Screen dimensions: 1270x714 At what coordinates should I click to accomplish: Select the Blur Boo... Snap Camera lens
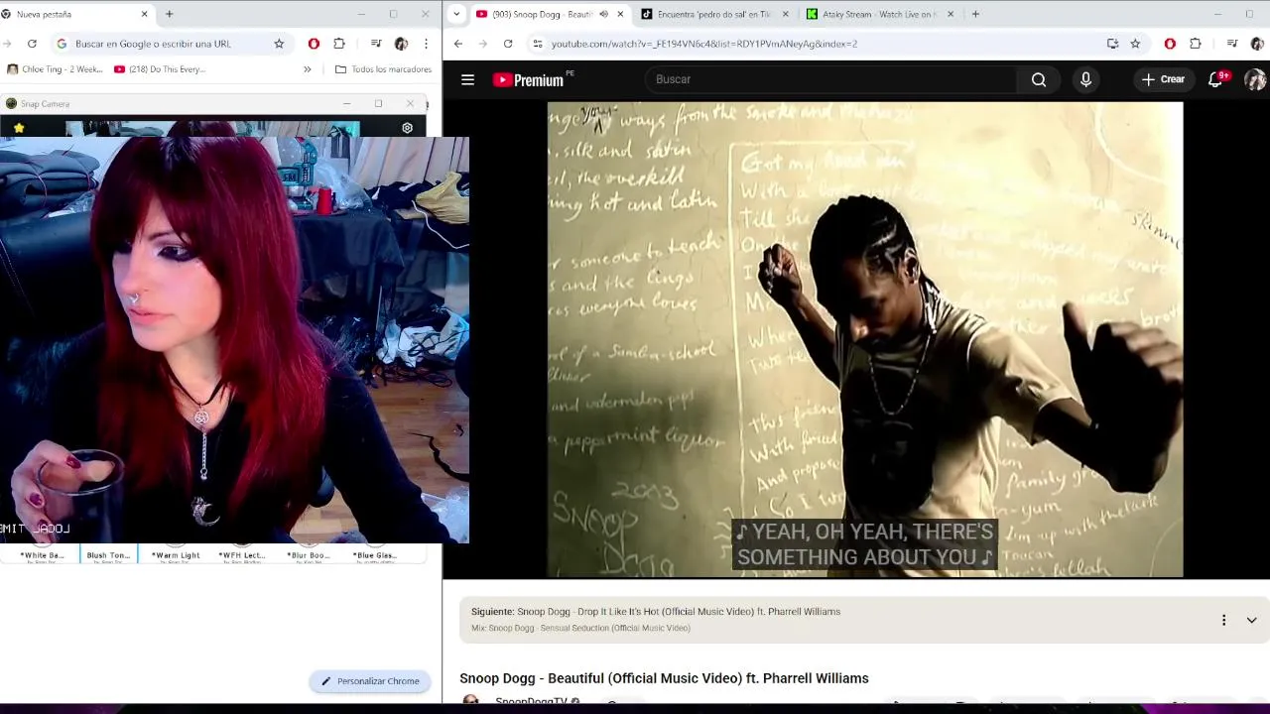click(x=309, y=555)
